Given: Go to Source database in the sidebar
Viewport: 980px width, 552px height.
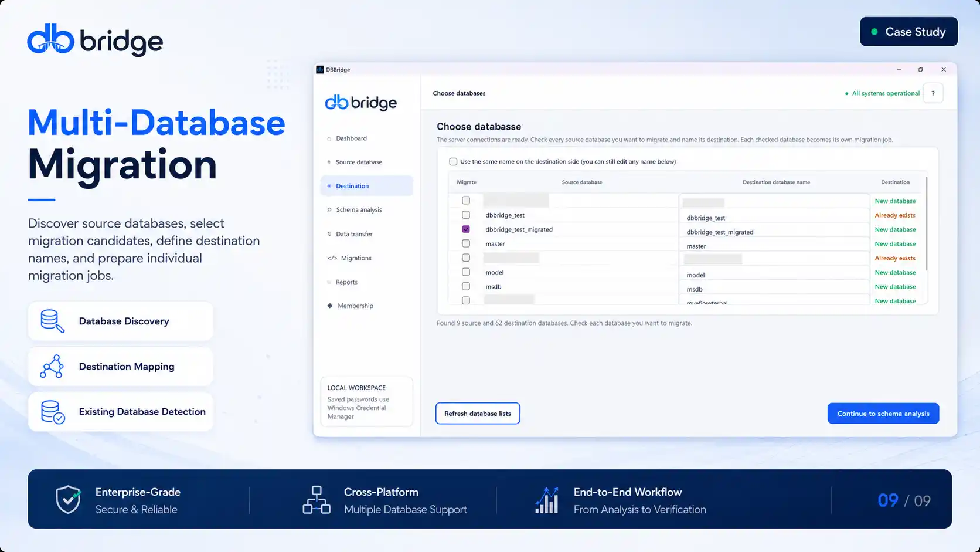Looking at the screenshot, I should (x=366, y=162).
